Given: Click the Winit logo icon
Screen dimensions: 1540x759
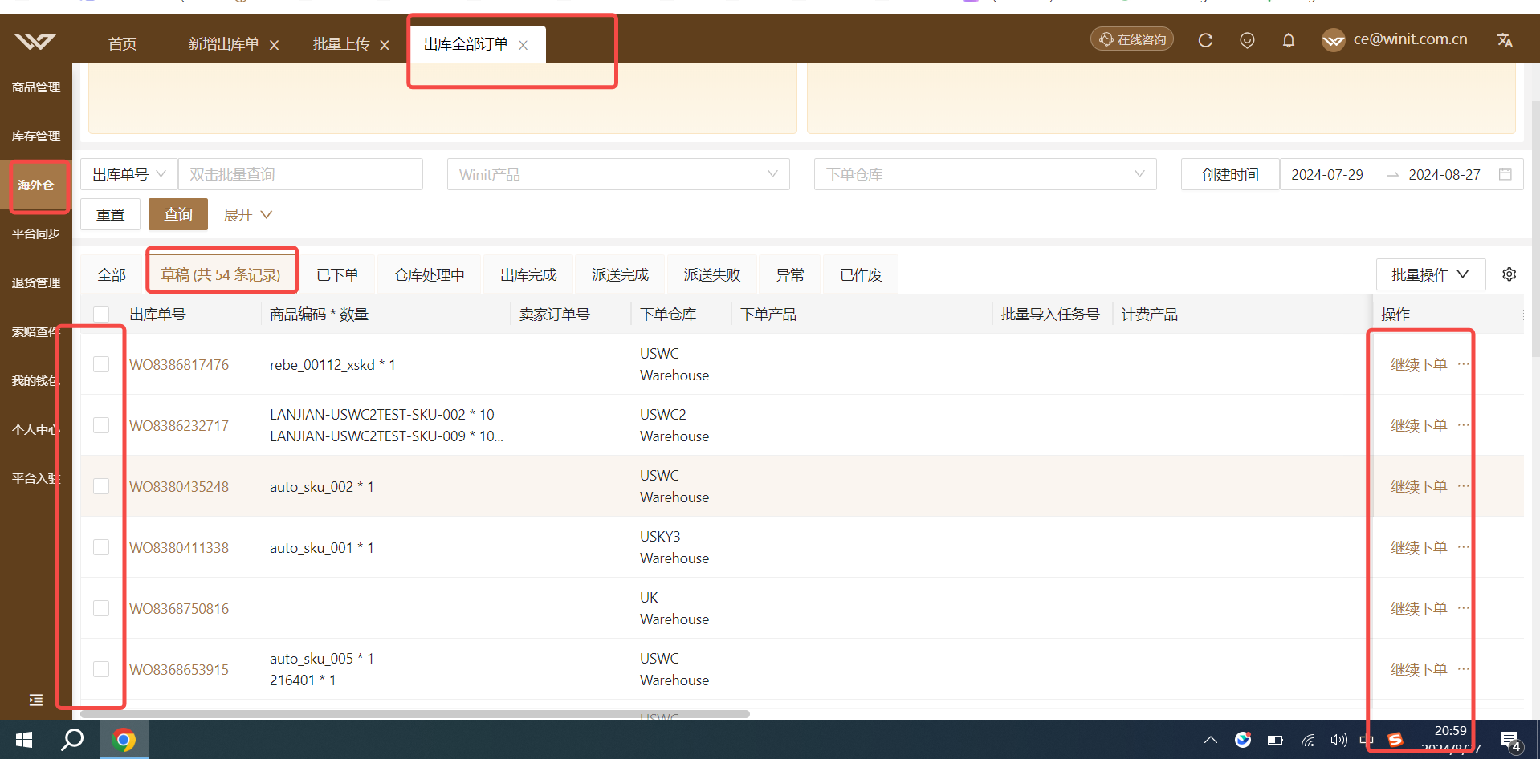Looking at the screenshot, I should pos(35,41).
